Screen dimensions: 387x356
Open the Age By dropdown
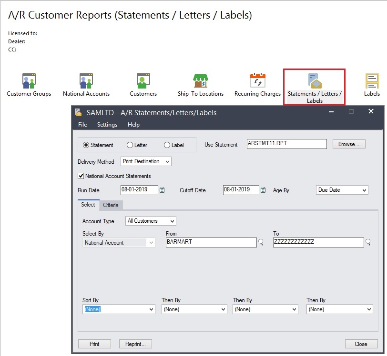click(x=342, y=190)
